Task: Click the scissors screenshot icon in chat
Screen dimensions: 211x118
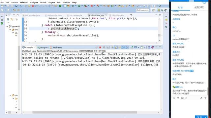Action: tap(178, 98)
